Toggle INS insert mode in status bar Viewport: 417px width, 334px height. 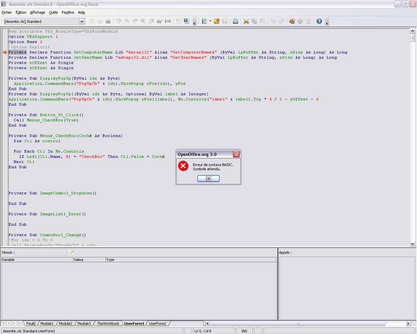(x=244, y=331)
